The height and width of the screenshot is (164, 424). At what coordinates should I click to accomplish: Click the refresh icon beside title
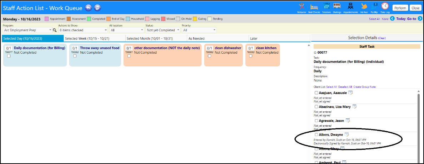pos(98,8)
